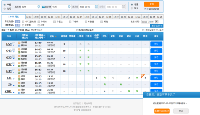Swap departure and destination with arrows icon

tap(43, 7)
